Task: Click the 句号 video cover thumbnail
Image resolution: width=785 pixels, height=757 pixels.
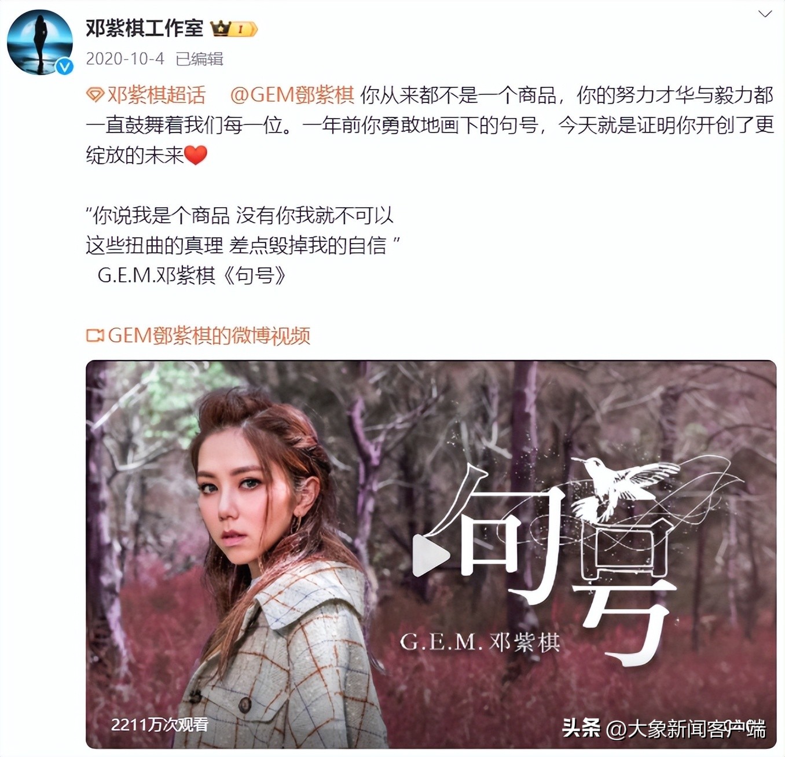Action: click(x=431, y=554)
